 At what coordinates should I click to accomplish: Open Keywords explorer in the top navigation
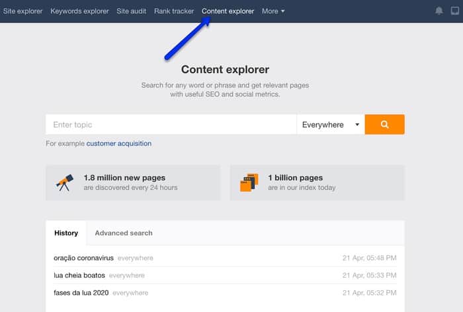pos(79,11)
